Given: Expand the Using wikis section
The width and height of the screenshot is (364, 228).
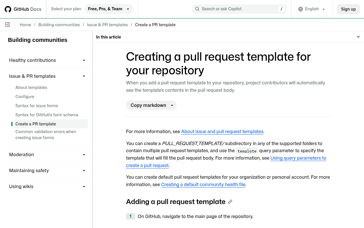Looking at the screenshot, I should 47,186.
